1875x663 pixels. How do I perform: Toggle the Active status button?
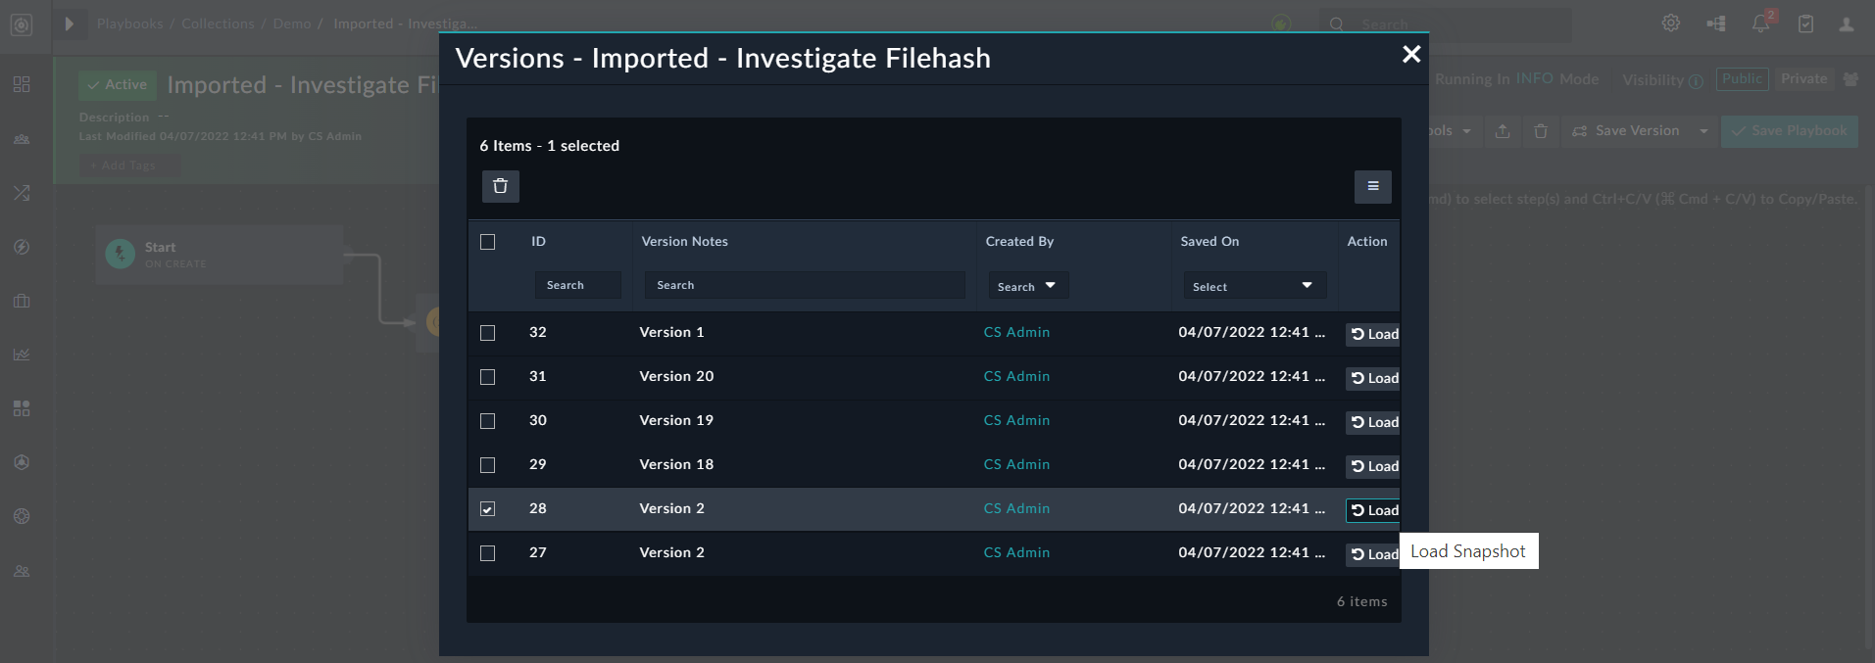(x=118, y=85)
